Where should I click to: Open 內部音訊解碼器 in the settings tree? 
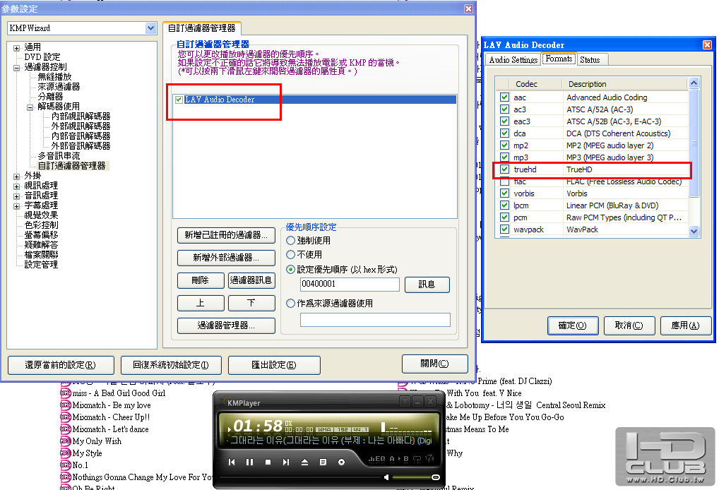point(81,136)
